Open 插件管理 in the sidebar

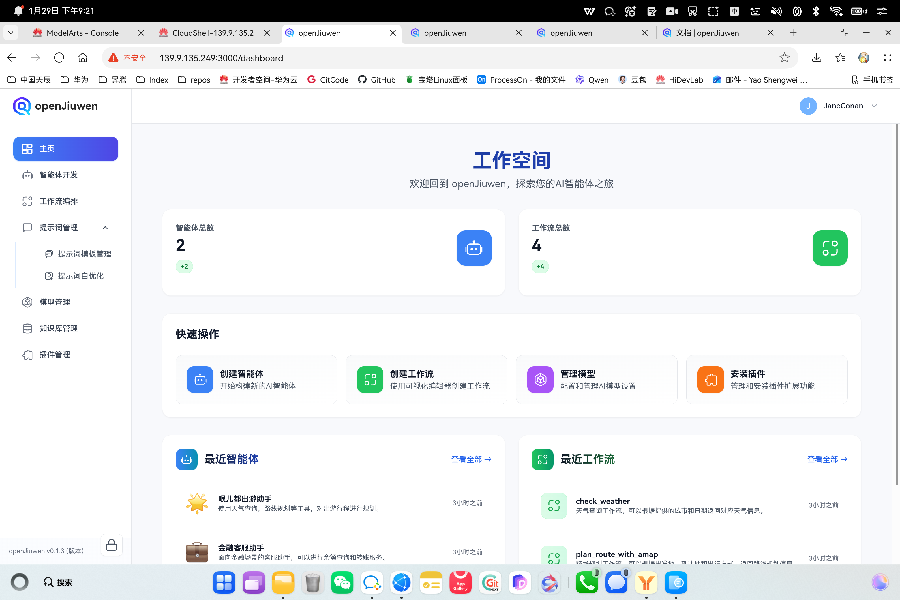click(55, 355)
